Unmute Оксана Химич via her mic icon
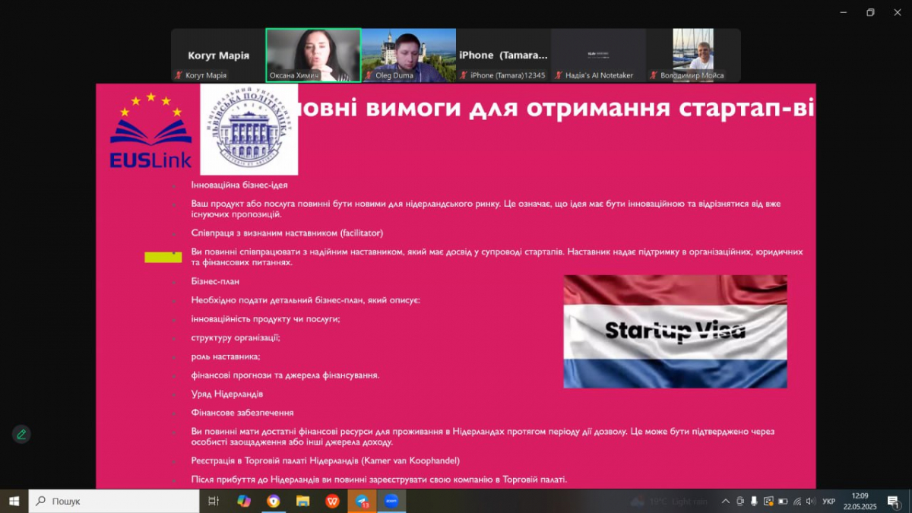The image size is (912, 513). (x=273, y=76)
